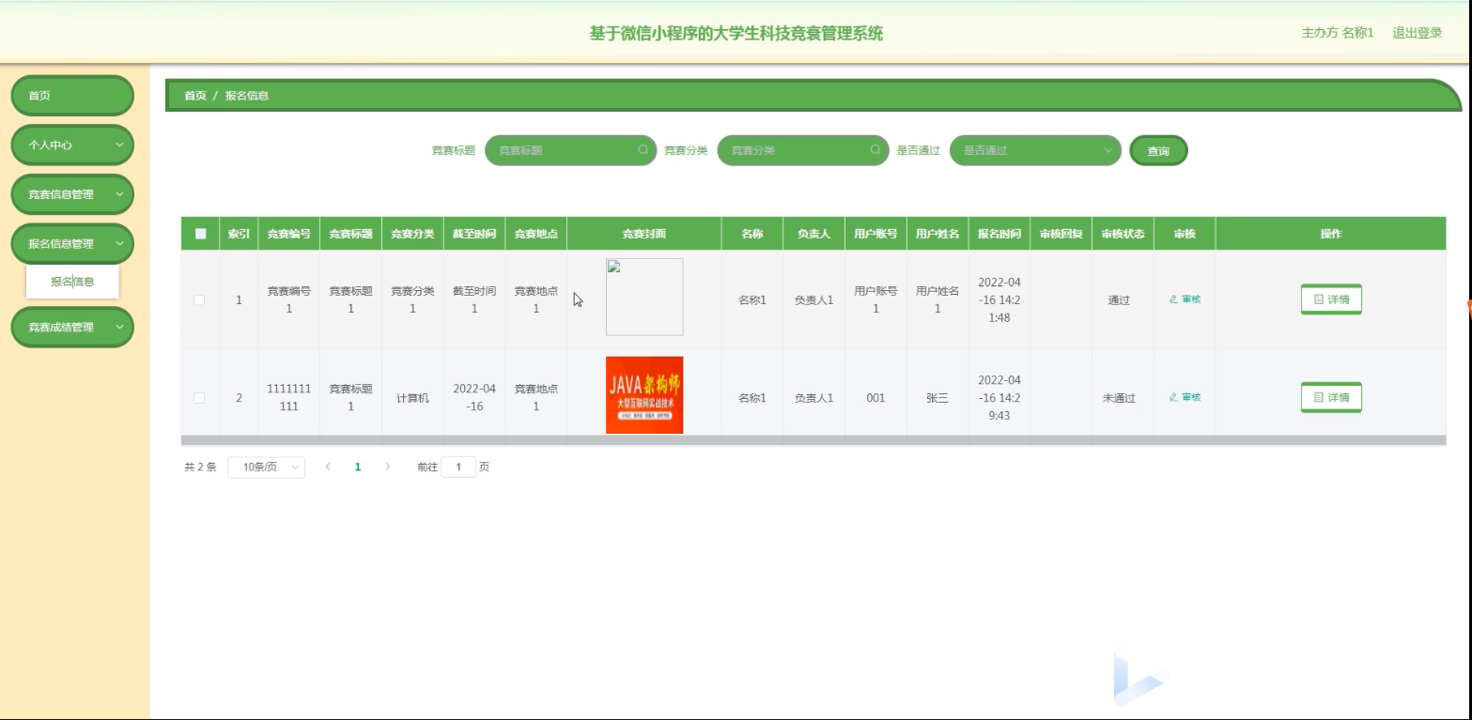Screen dimensions: 1472x720
Task: Open the 首页 sidebar menu item
Action: 72,96
